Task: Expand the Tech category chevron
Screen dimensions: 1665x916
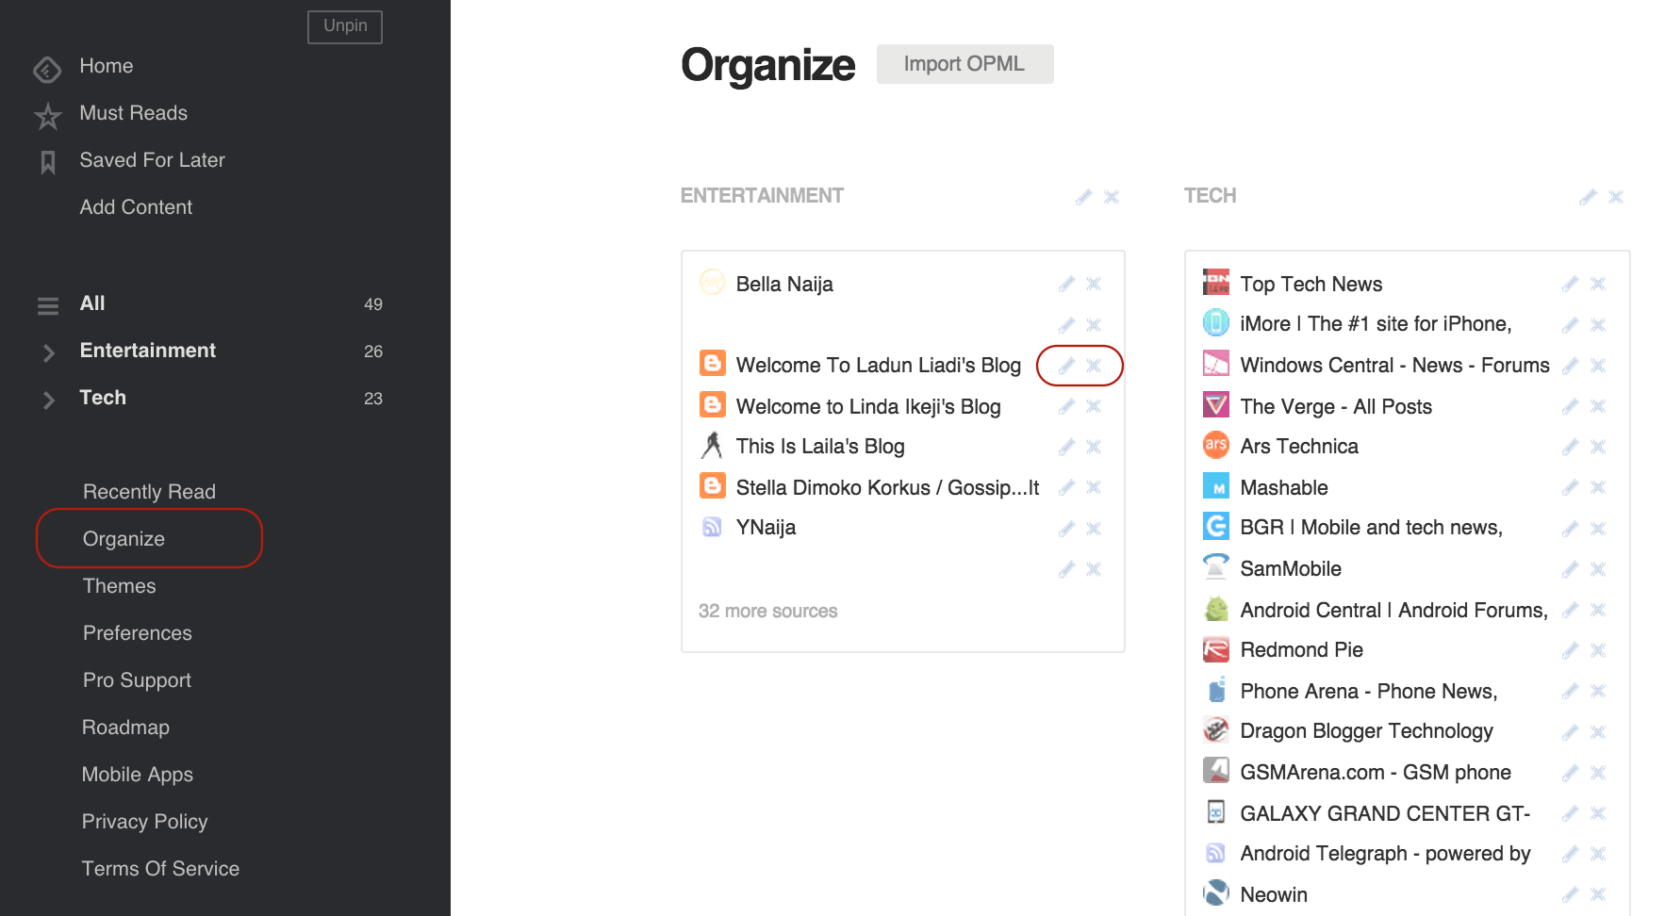Action: click(49, 400)
